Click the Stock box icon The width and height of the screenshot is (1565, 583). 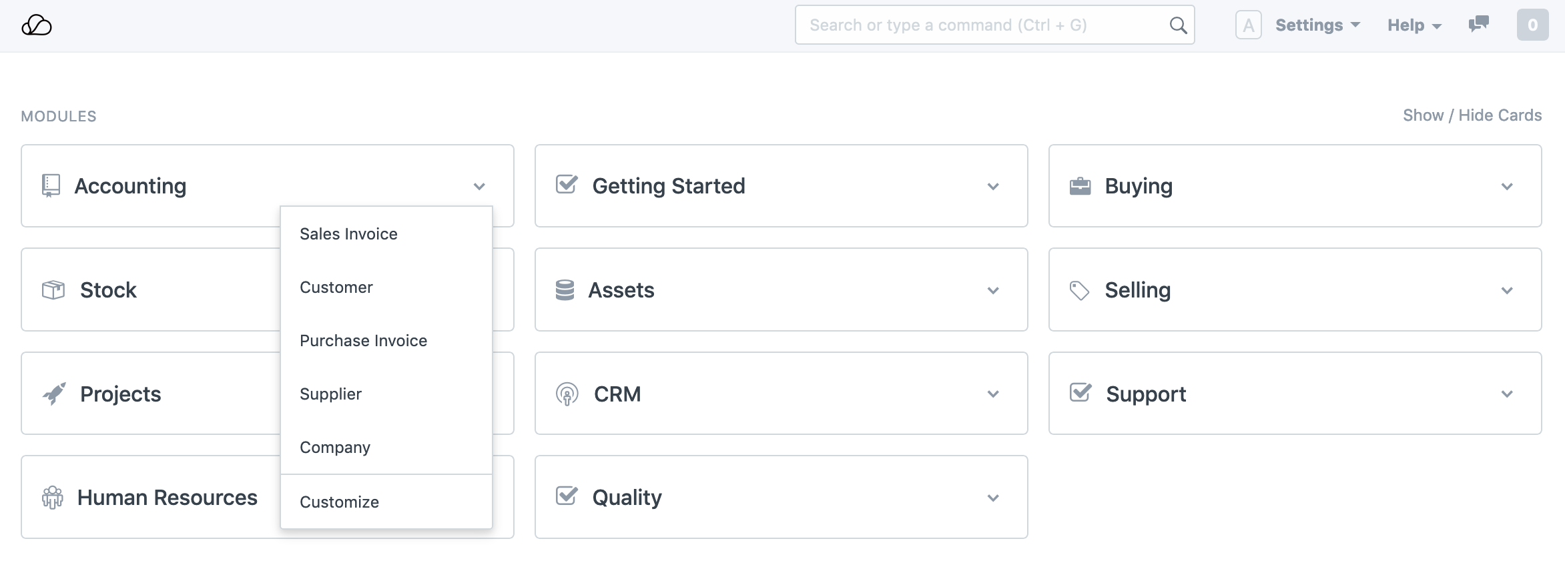coord(53,290)
